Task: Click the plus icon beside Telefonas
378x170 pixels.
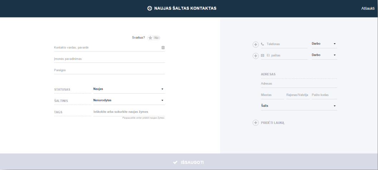Action: coord(256,45)
